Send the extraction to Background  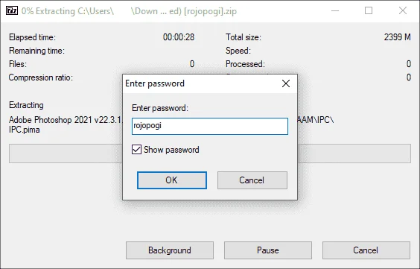point(170,250)
